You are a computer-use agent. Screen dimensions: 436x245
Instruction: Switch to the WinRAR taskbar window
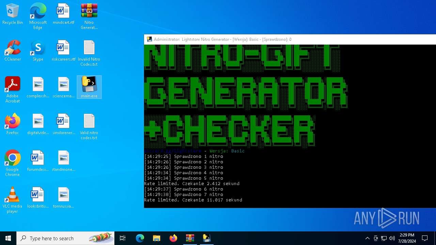tap(190, 238)
